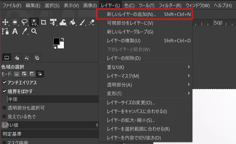Open the 表示(V) menu
This screenshot has width=236, height=144.
(71, 6)
